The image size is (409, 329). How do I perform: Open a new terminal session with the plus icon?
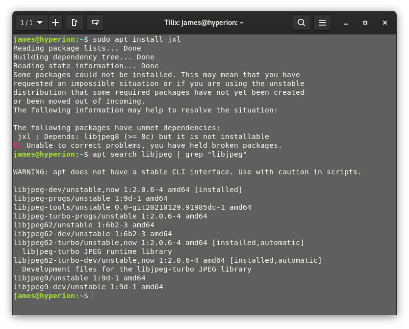[55, 22]
